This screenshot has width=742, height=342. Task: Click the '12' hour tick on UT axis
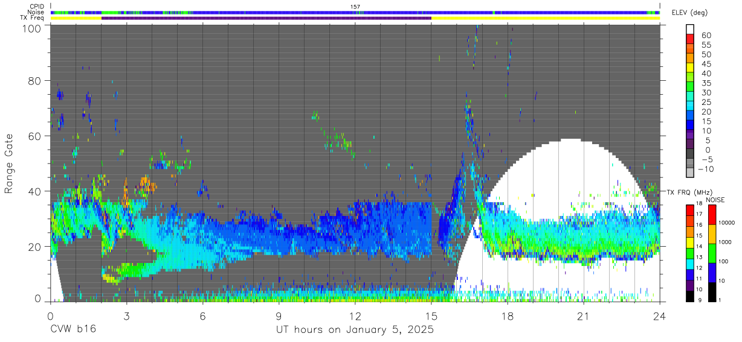(x=355, y=315)
